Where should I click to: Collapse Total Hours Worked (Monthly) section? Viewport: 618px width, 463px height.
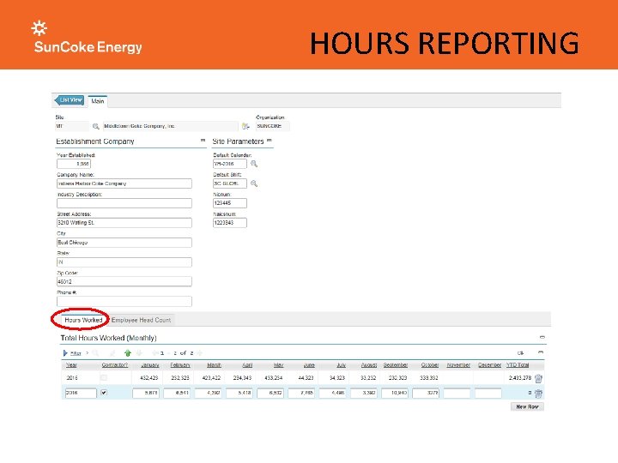542,338
